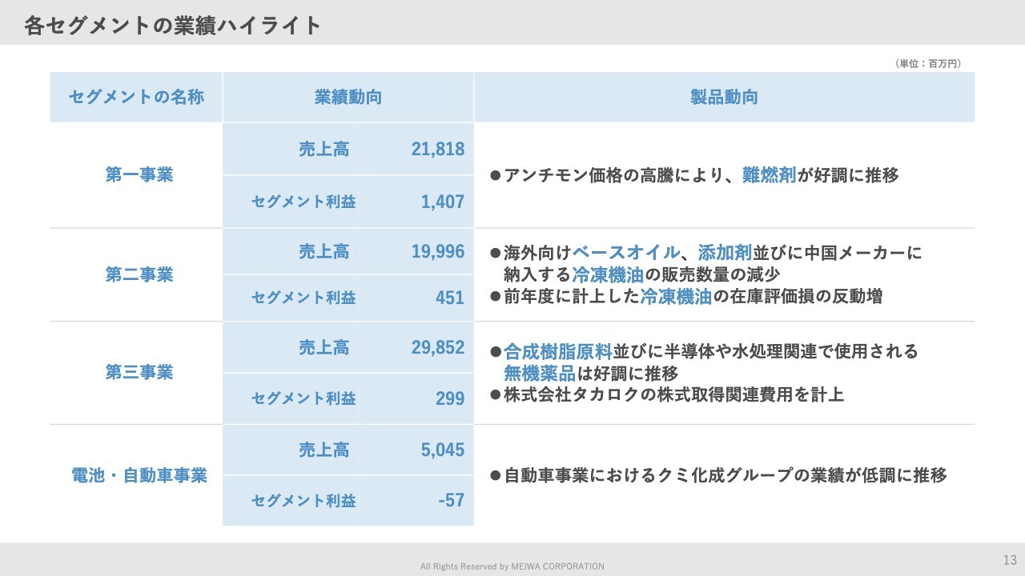Click the MEIWA CORPORATION copyright footer
This screenshot has width=1025, height=576.
(x=512, y=566)
